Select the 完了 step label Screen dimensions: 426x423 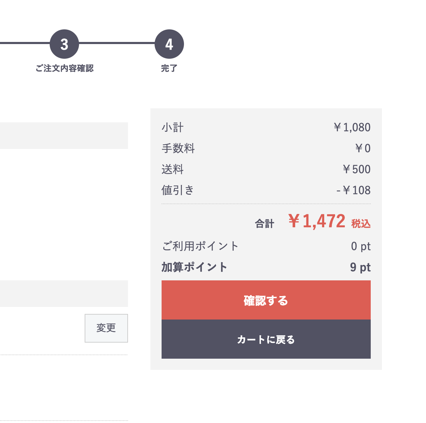169,68
